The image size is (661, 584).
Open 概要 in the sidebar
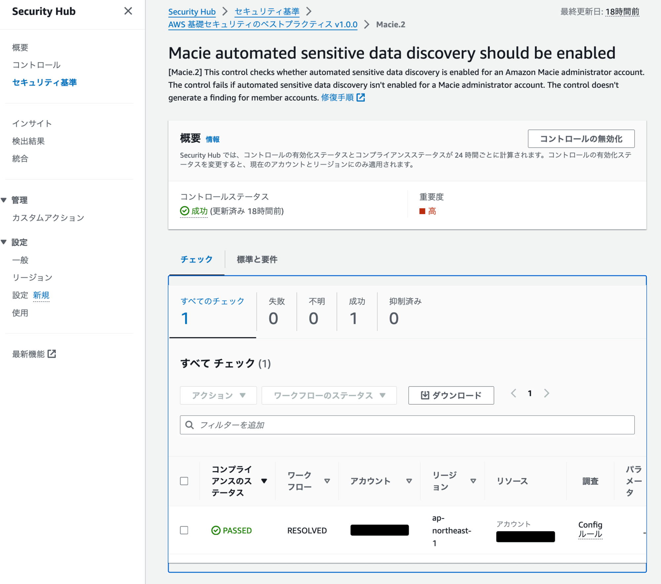[x=20, y=47]
